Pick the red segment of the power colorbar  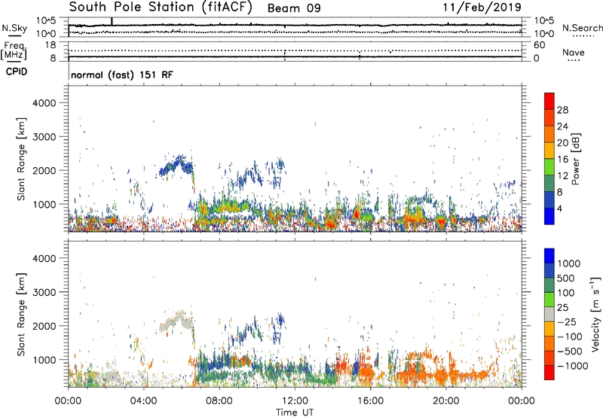coord(549,101)
